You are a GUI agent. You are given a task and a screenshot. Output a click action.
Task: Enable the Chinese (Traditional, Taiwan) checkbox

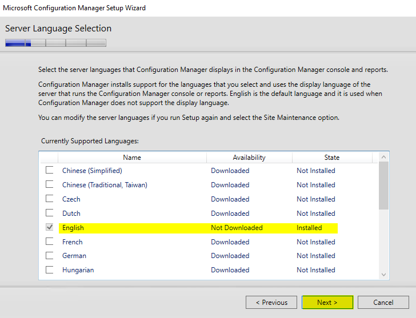(x=50, y=184)
